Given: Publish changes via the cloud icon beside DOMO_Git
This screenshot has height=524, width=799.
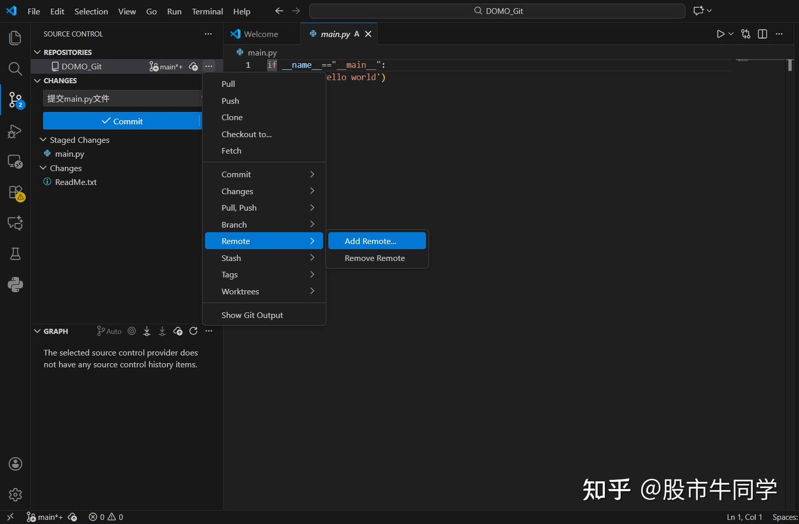Looking at the screenshot, I should pos(193,66).
